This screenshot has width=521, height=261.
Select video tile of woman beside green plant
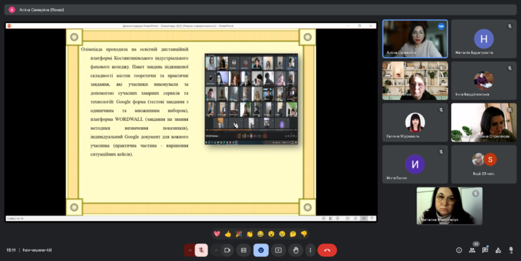pos(484,122)
